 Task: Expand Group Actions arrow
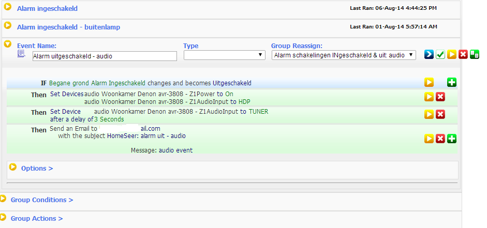3,217
